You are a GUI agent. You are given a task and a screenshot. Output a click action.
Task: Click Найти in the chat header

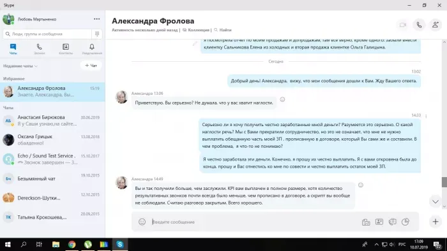tap(223, 30)
